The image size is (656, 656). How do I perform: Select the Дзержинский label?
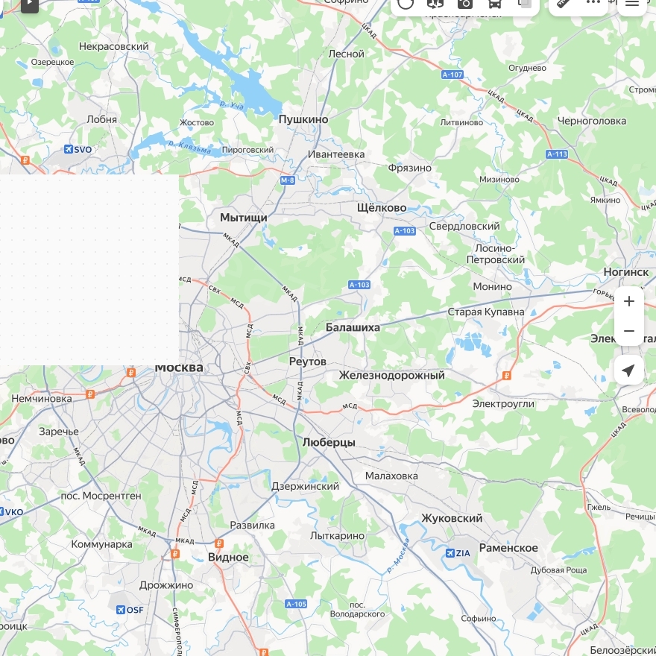pos(305,486)
